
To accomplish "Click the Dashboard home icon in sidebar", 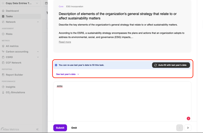I will click(3, 11).
